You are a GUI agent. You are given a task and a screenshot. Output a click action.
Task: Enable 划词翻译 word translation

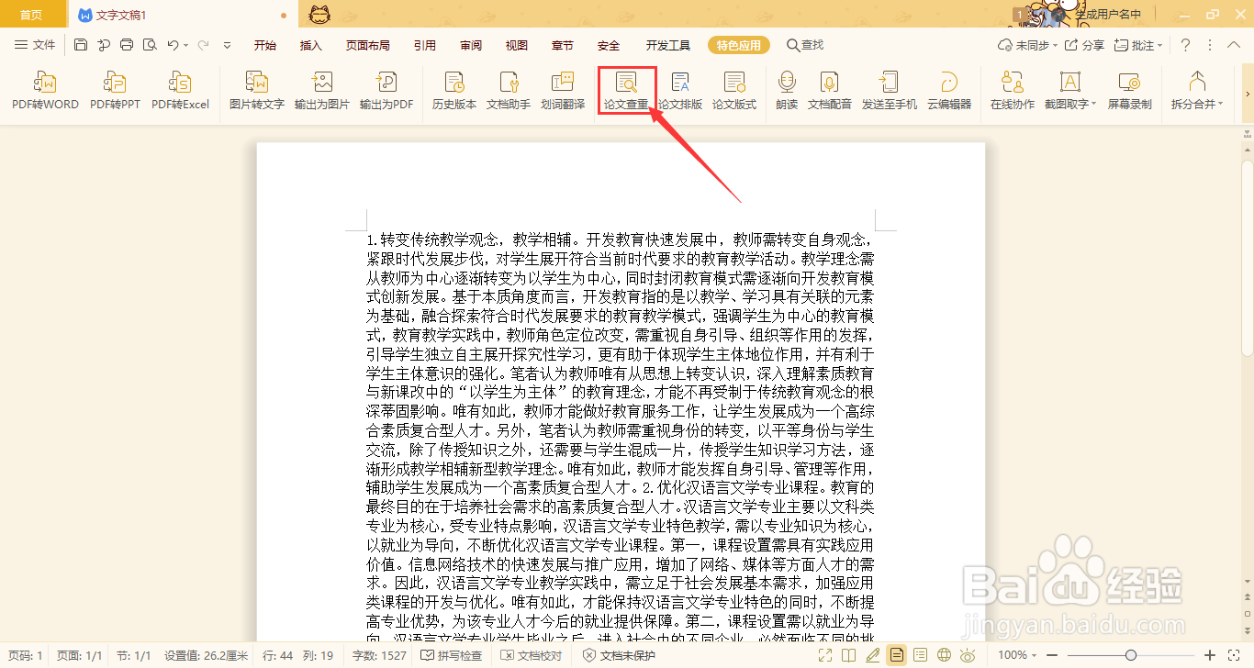coord(562,91)
